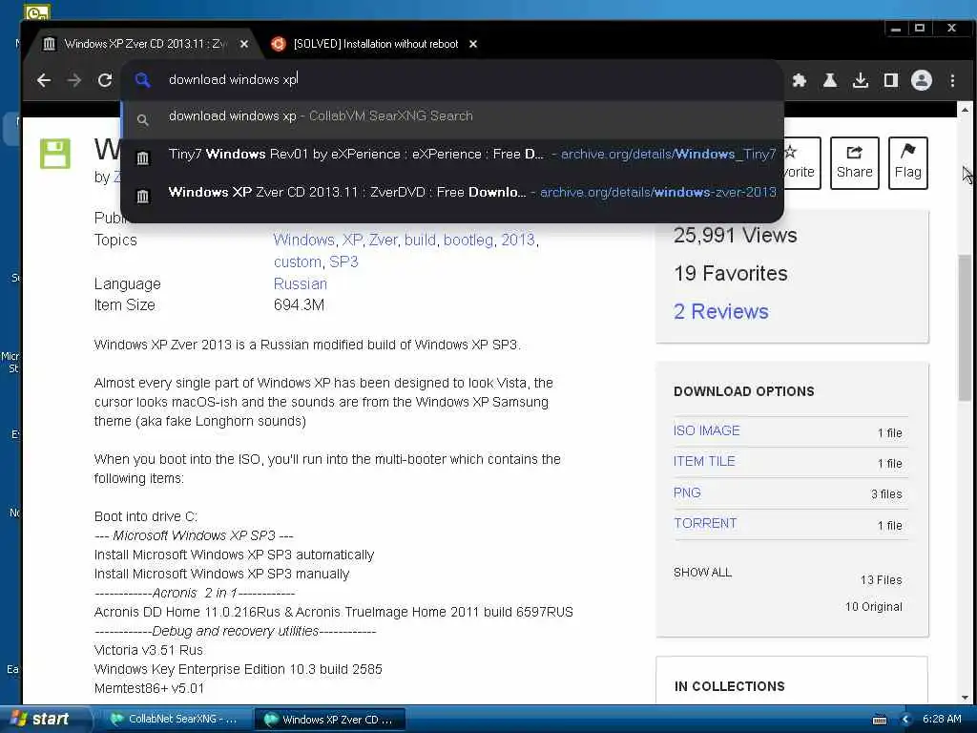This screenshot has height=733, width=977.
Task: Click the '13 Files' count text
Action: [881, 579]
